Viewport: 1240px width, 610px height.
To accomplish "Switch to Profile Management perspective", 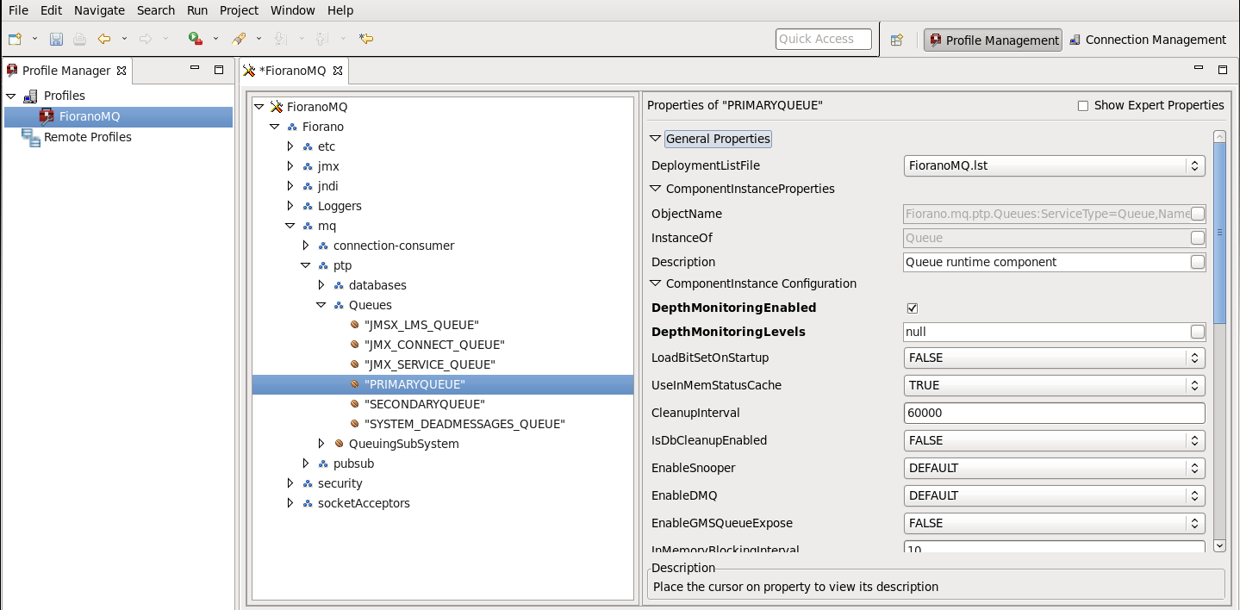I will pos(993,40).
